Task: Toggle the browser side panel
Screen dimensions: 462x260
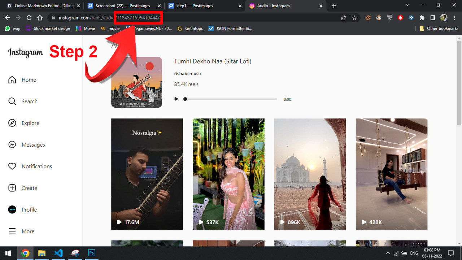Action: (x=433, y=18)
